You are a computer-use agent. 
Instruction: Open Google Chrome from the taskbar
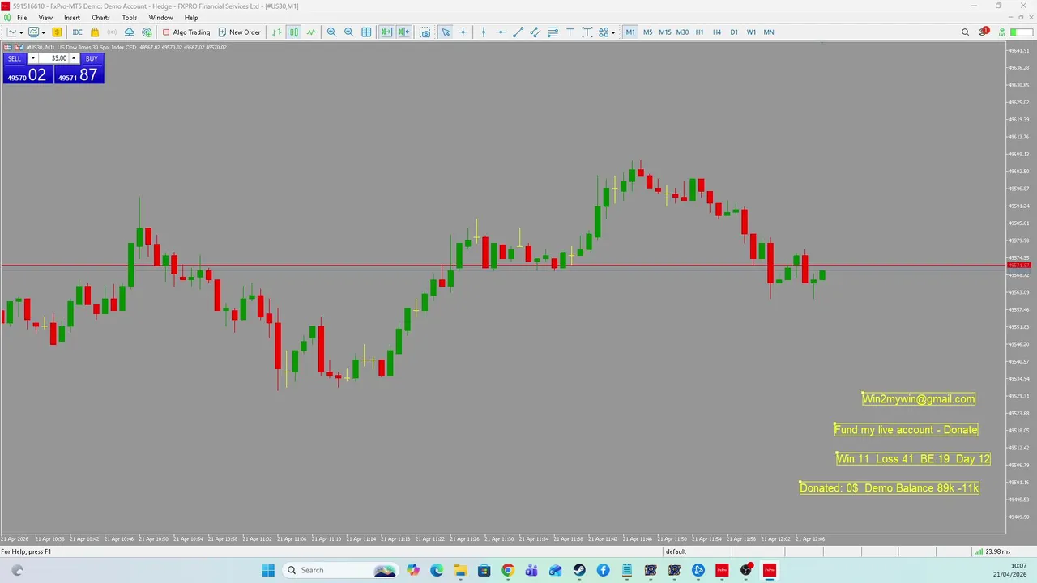[x=507, y=570]
